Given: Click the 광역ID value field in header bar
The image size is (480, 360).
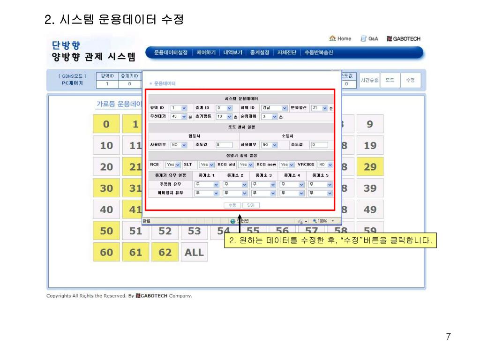Looking at the screenshot, I should point(107,84).
